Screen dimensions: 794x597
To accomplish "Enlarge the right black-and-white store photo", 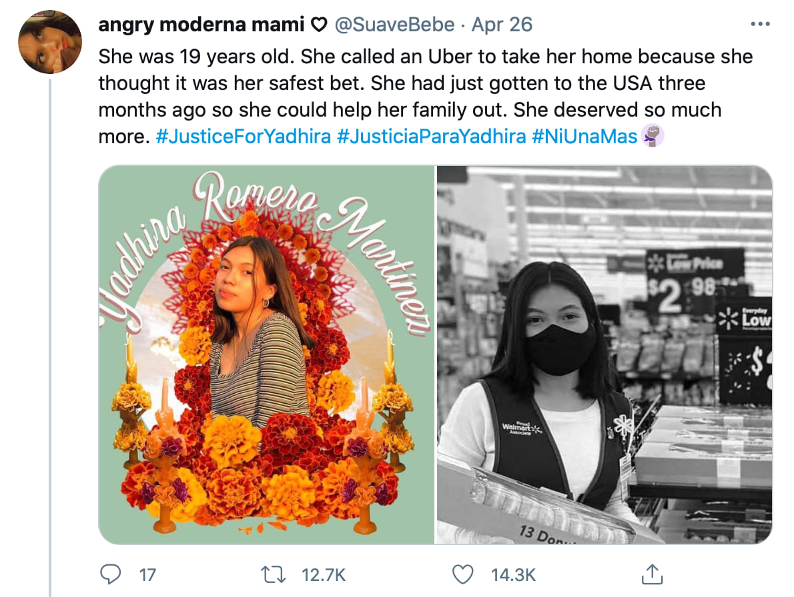I will click(605, 354).
